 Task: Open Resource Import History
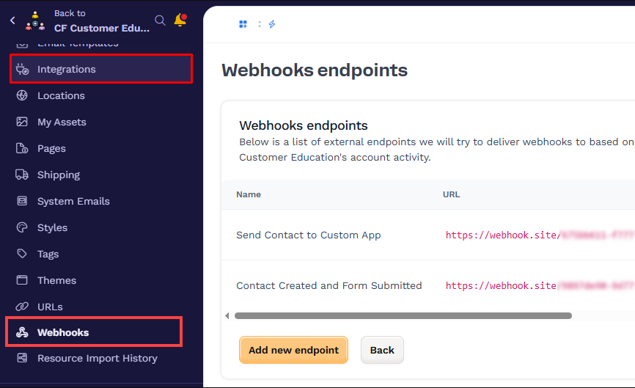[97, 358]
